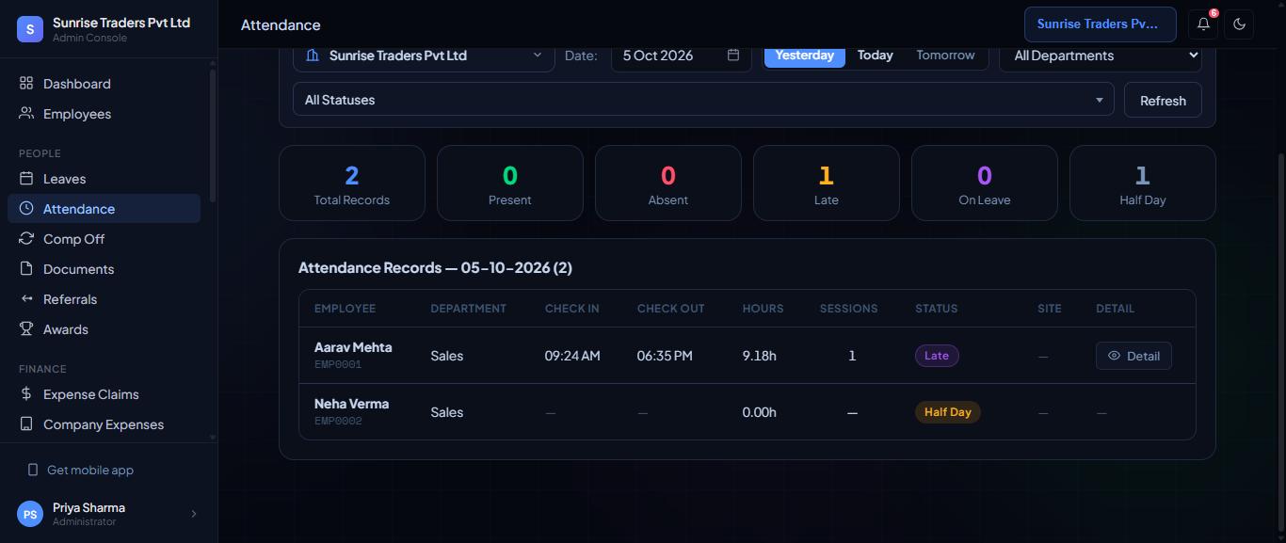The height and width of the screenshot is (543, 1286).
Task: Click the Neha Verma employee name
Action: click(351, 404)
